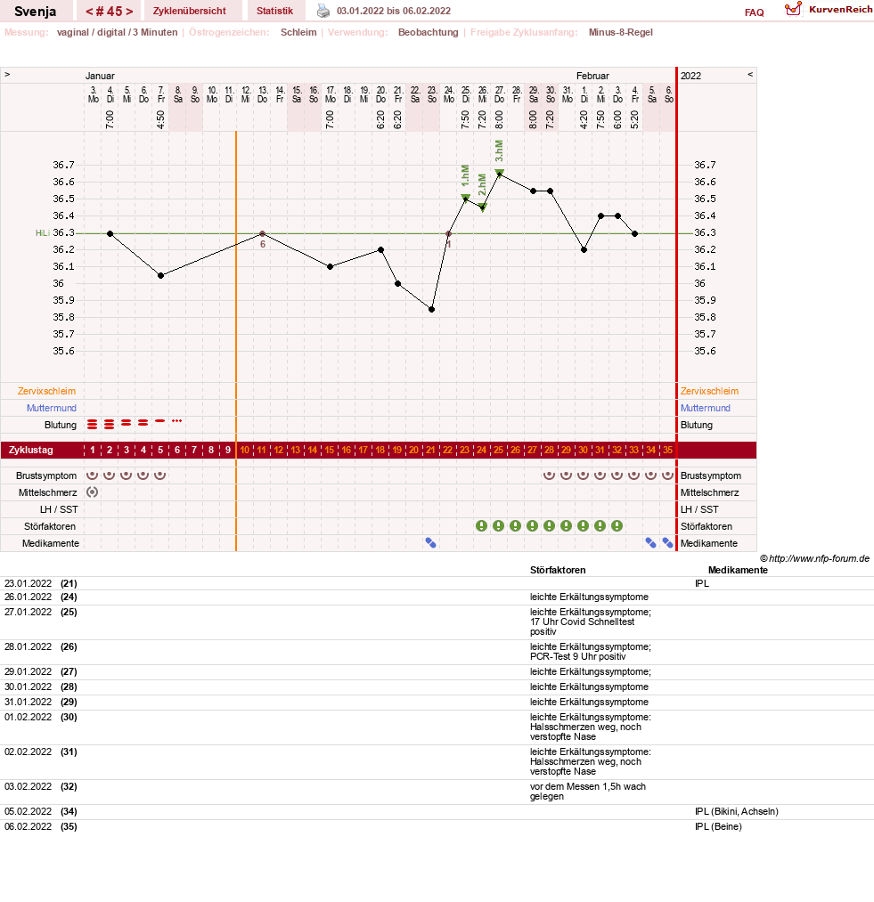Click the spotting dots icon on cycle day 6
The width and height of the screenshot is (874, 902).
pyautogui.click(x=176, y=421)
